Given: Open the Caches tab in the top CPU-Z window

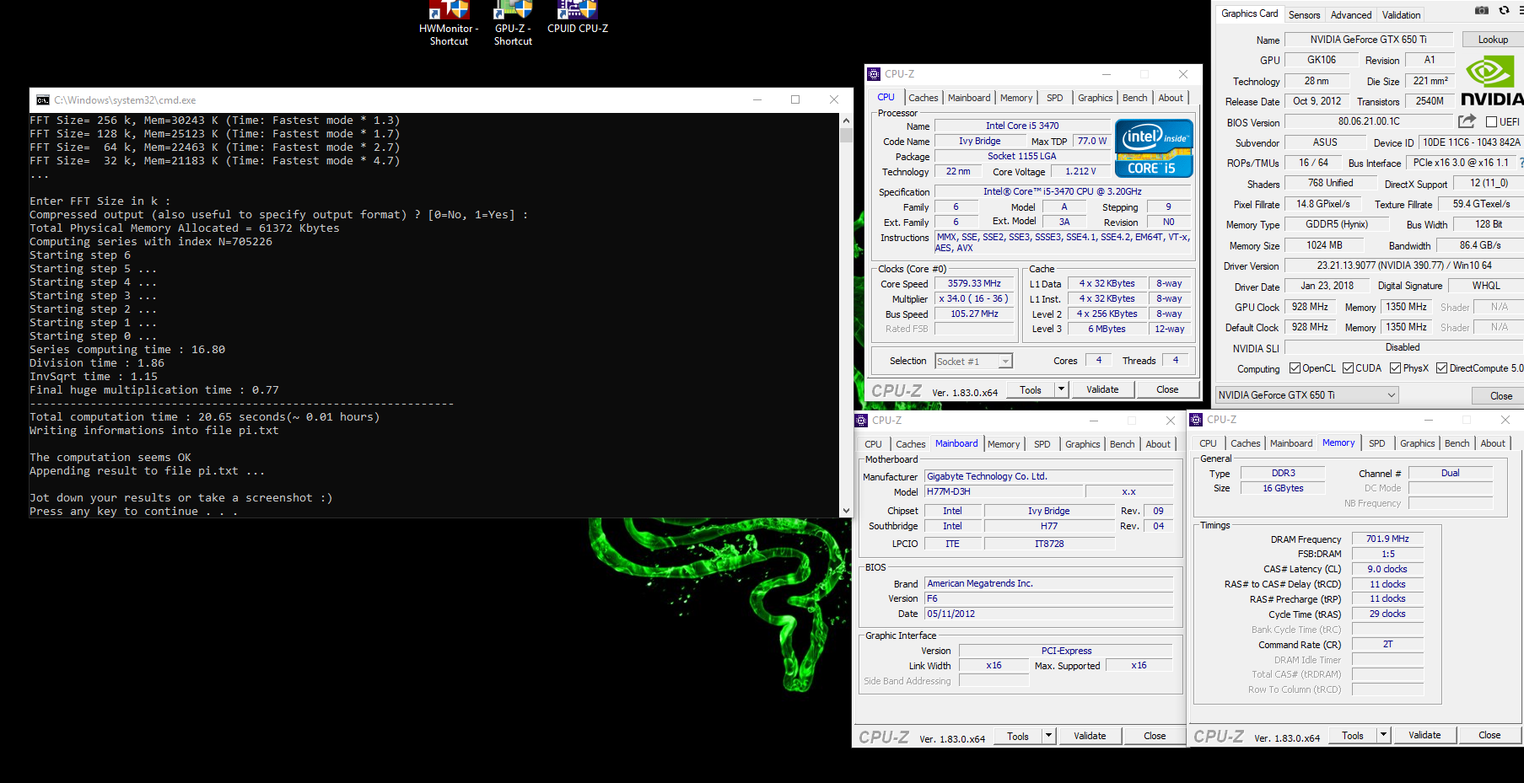Looking at the screenshot, I should [x=924, y=98].
